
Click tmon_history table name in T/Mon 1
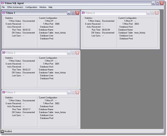coord(60,33)
